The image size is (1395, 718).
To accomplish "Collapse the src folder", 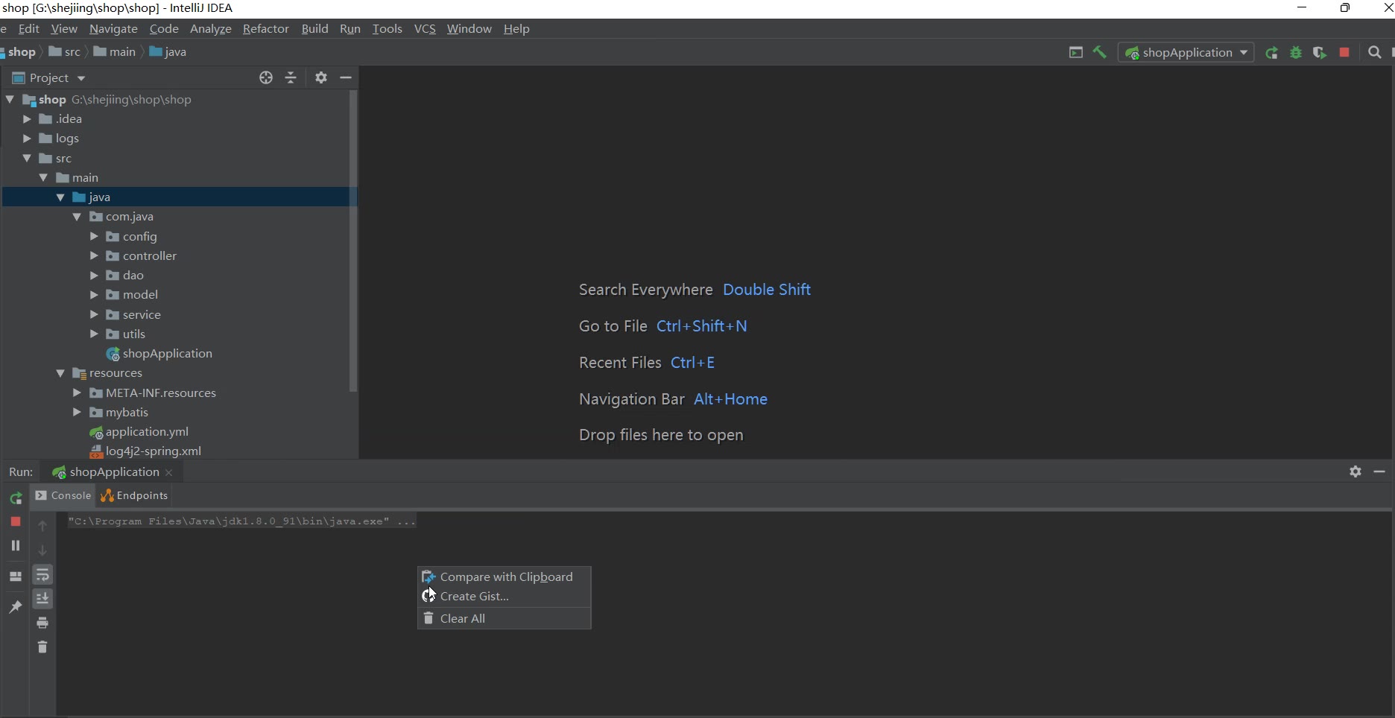I will pyautogui.click(x=27, y=158).
